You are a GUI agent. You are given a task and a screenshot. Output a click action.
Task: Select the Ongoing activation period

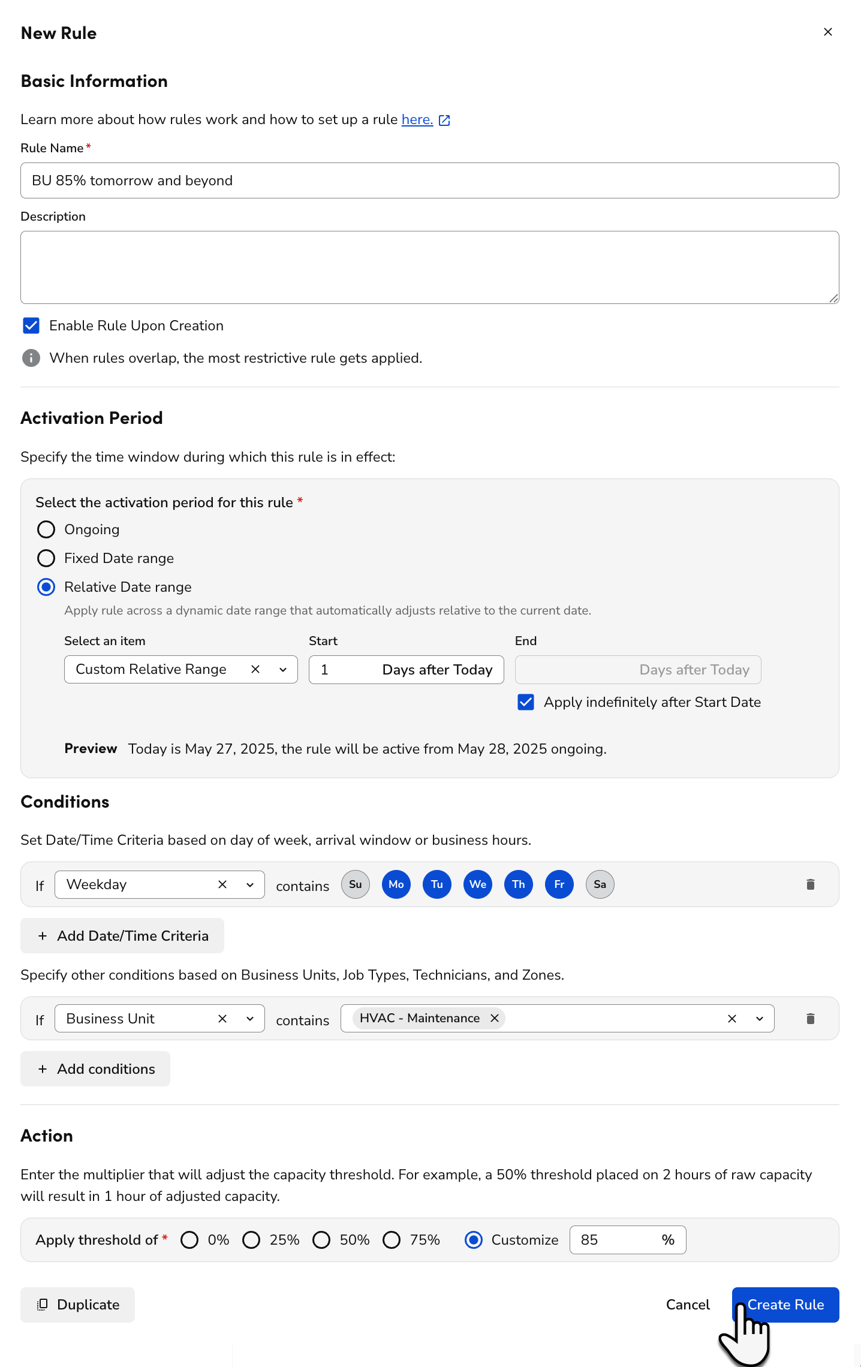46,529
